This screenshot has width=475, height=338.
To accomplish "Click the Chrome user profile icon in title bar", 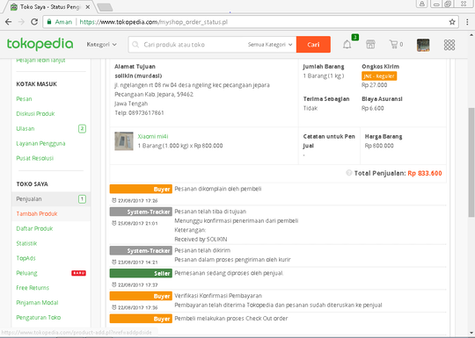I will point(422,4).
